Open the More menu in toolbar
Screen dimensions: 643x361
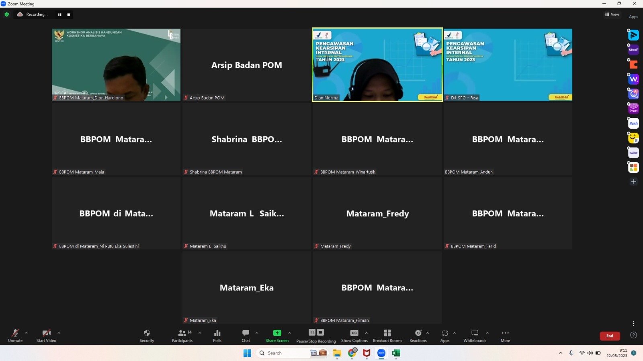tap(505, 335)
